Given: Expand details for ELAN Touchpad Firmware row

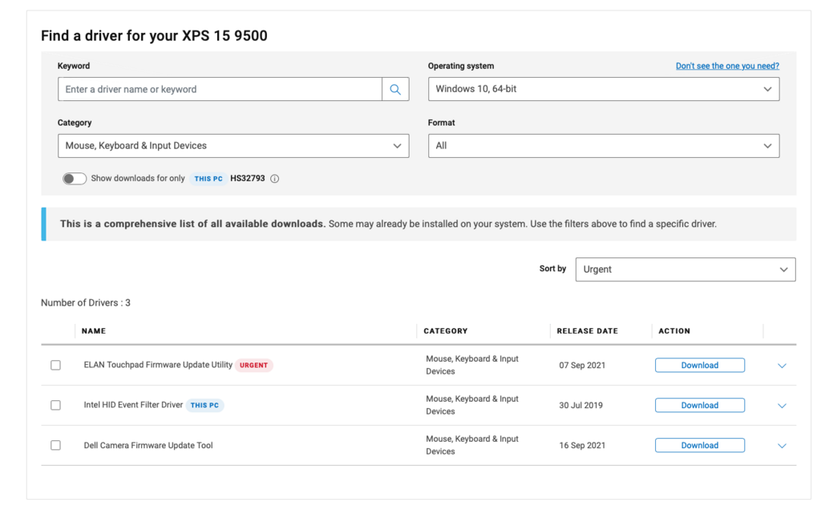Looking at the screenshot, I should (782, 366).
